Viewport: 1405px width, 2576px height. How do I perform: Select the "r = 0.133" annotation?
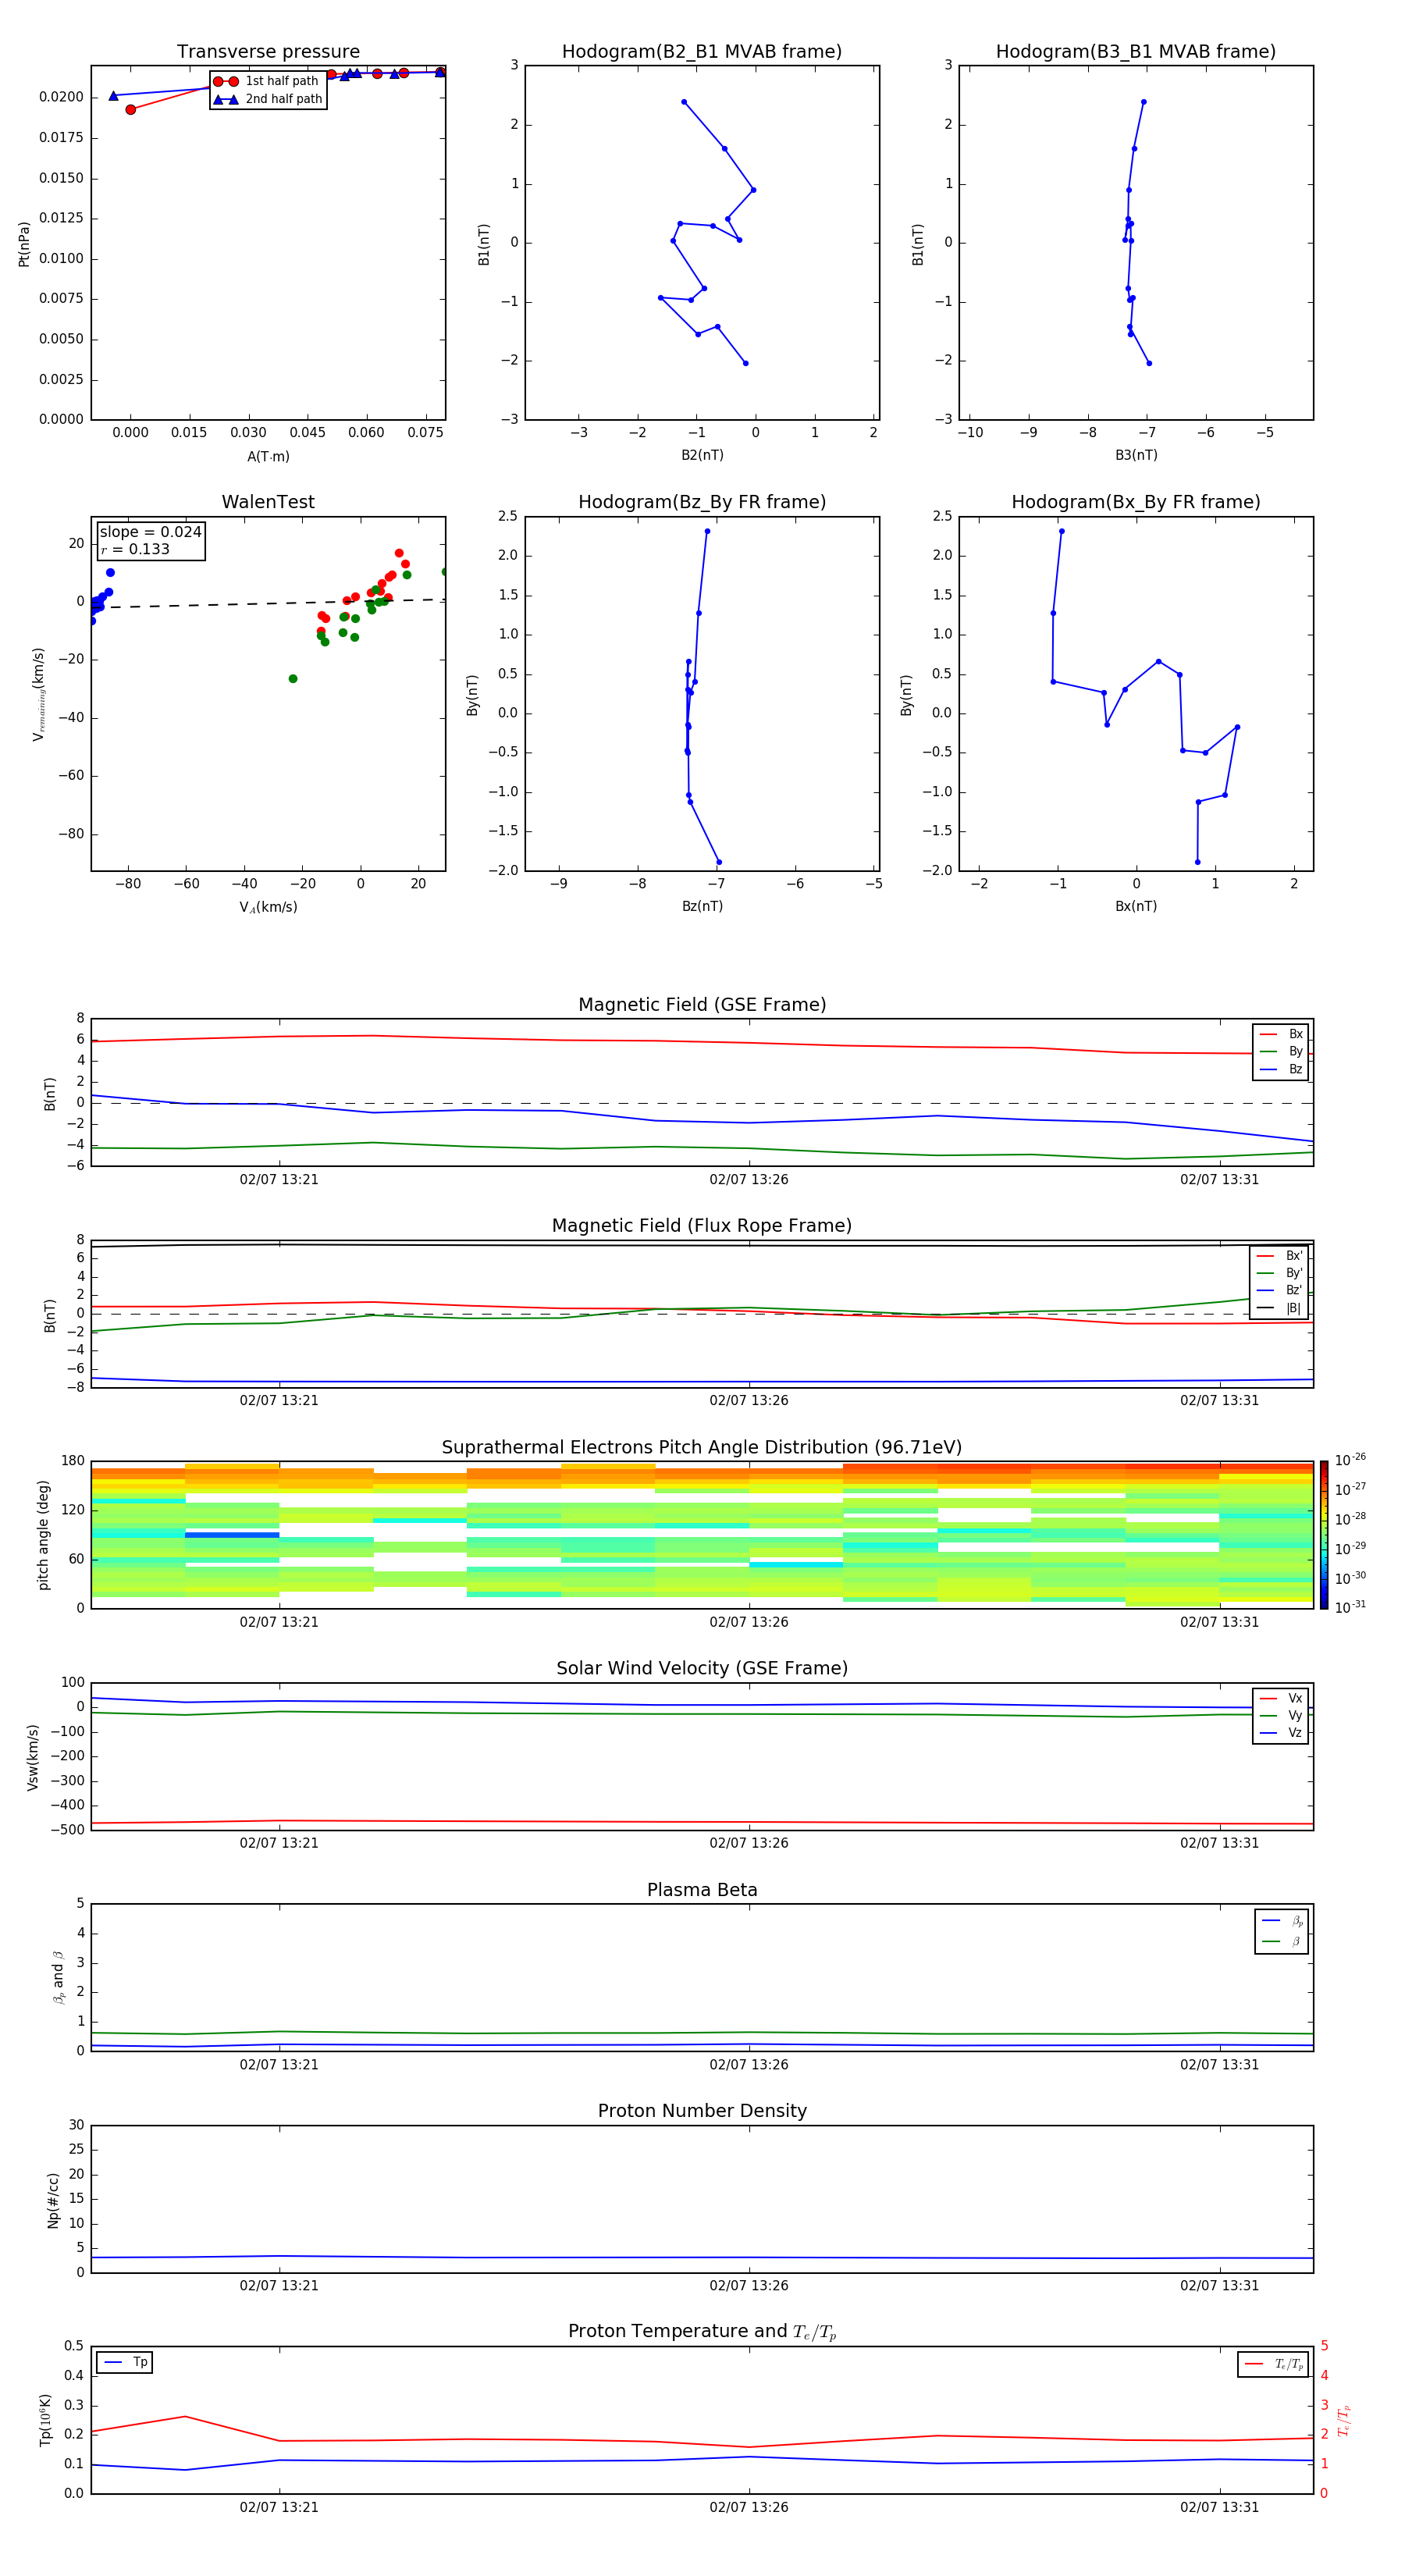(x=135, y=549)
